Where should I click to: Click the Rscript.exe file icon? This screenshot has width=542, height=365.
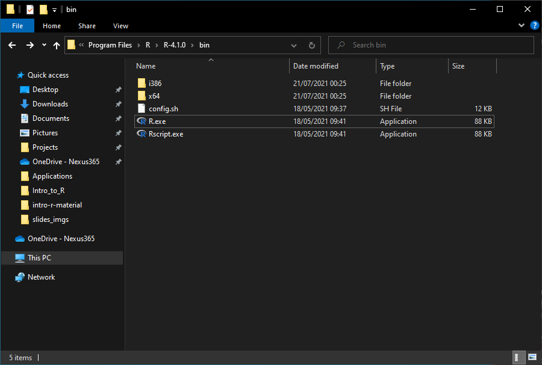[x=142, y=134]
